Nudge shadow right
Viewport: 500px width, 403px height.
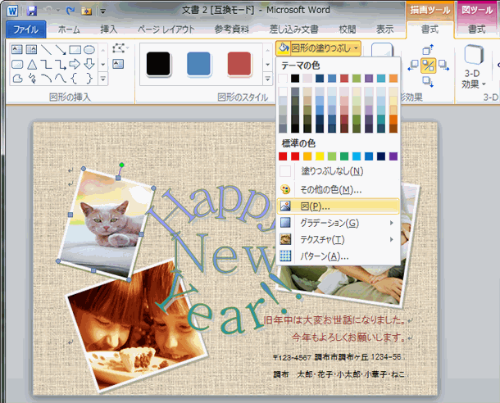pos(443,66)
